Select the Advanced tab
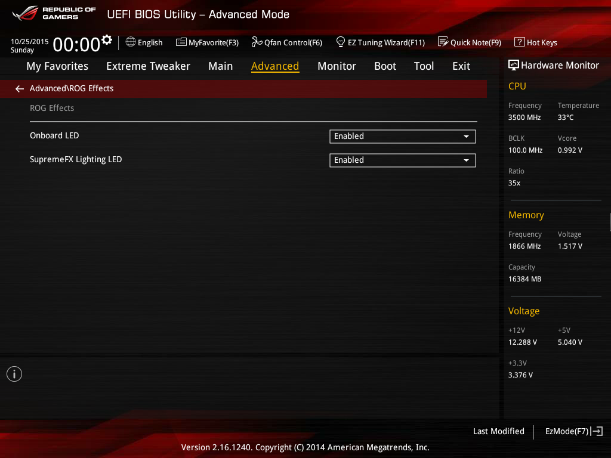Screen dimensions: 611x458 [x=275, y=66]
